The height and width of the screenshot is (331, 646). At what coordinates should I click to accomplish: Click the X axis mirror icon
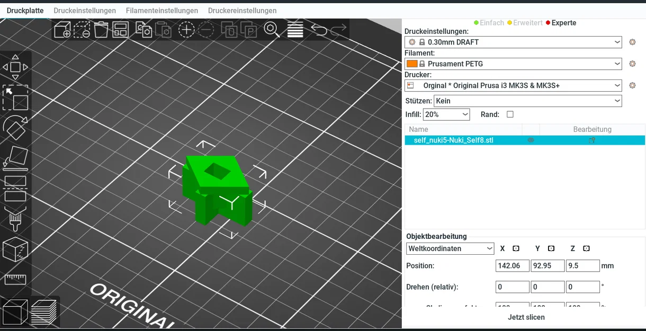[516, 248]
